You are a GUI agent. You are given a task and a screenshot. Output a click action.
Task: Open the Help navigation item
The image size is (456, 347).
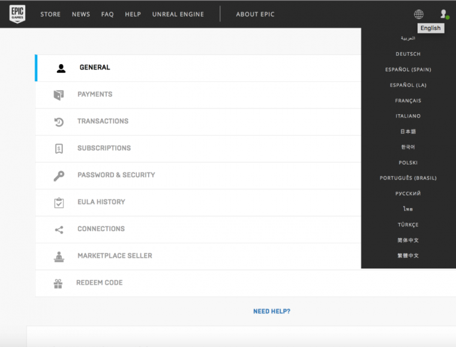click(x=133, y=14)
